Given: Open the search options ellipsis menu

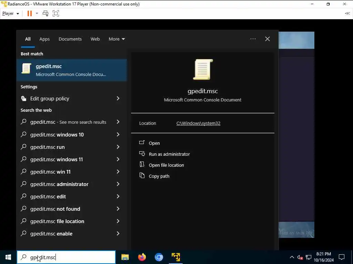Looking at the screenshot, I should point(253,39).
